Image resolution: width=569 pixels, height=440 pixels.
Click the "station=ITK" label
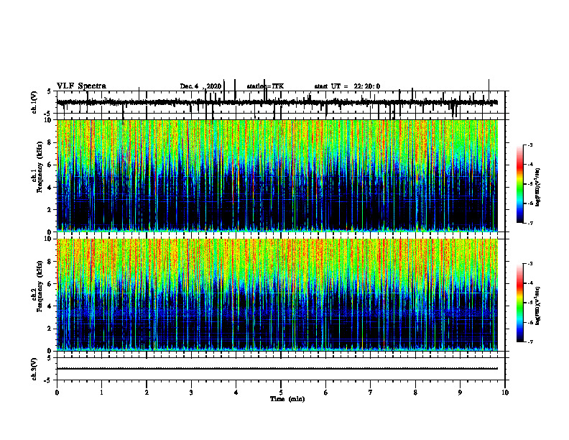pyautogui.click(x=265, y=86)
